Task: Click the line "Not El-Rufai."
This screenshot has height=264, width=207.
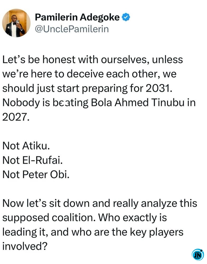Action: click(x=32, y=160)
